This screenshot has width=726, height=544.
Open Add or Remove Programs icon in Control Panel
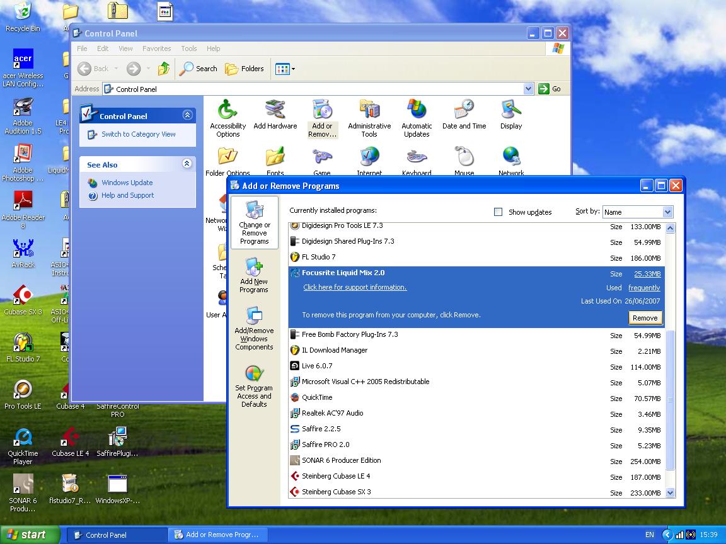point(322,118)
